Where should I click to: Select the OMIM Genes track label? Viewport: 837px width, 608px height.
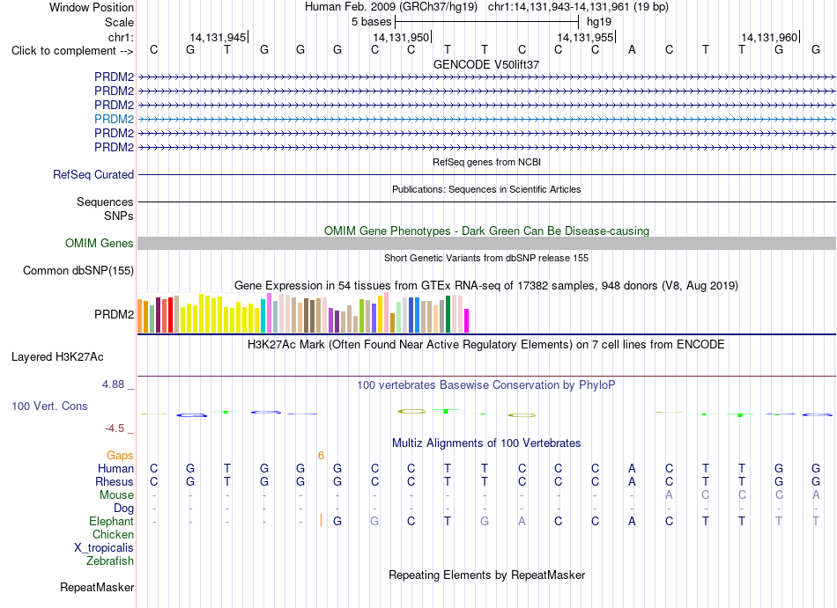pyautogui.click(x=99, y=244)
